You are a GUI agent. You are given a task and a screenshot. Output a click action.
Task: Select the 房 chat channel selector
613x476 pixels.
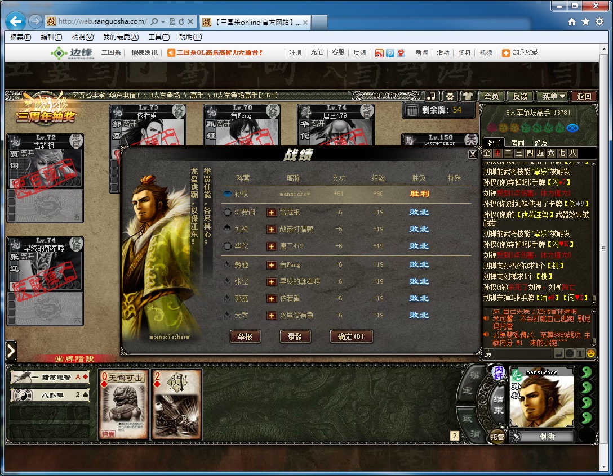coord(488,353)
